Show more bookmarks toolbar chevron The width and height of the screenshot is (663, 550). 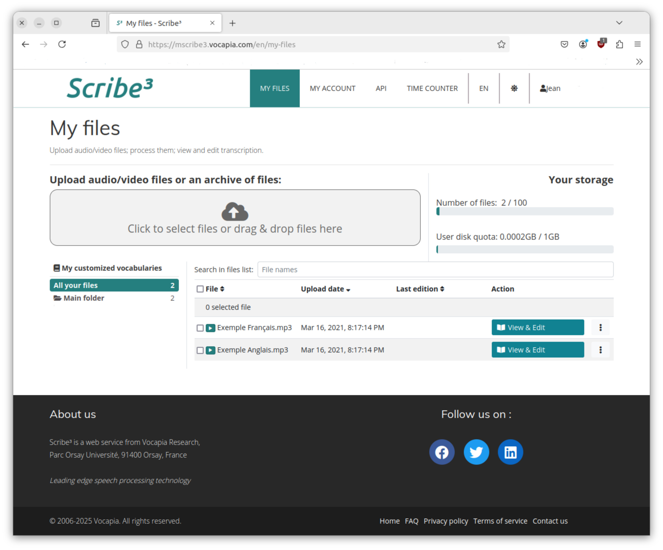tap(639, 62)
